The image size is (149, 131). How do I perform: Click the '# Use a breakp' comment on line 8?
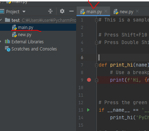pyautogui.click(x=130, y=73)
